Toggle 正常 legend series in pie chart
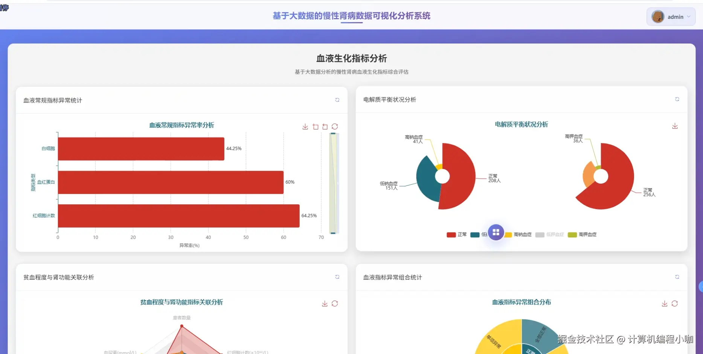Screen dimensions: 703x354 pos(456,235)
